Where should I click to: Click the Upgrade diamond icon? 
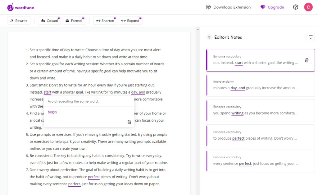262,7
